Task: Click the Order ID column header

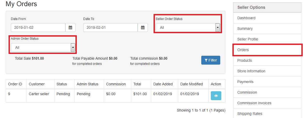Action: point(15,84)
